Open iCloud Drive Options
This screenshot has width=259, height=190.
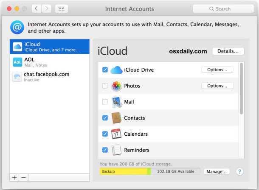(x=217, y=70)
